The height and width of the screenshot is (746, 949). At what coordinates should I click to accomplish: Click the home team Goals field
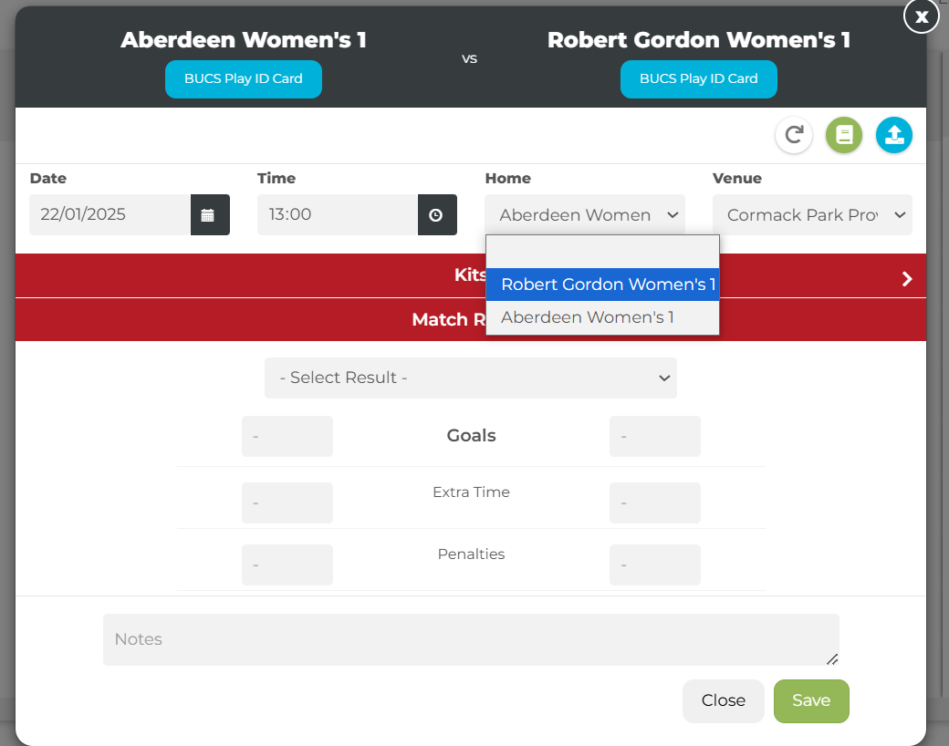point(287,436)
